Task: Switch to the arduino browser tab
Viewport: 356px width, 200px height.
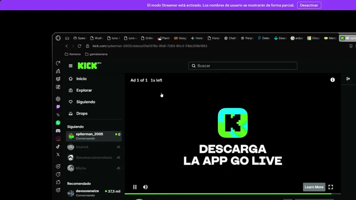Action: click(297, 38)
